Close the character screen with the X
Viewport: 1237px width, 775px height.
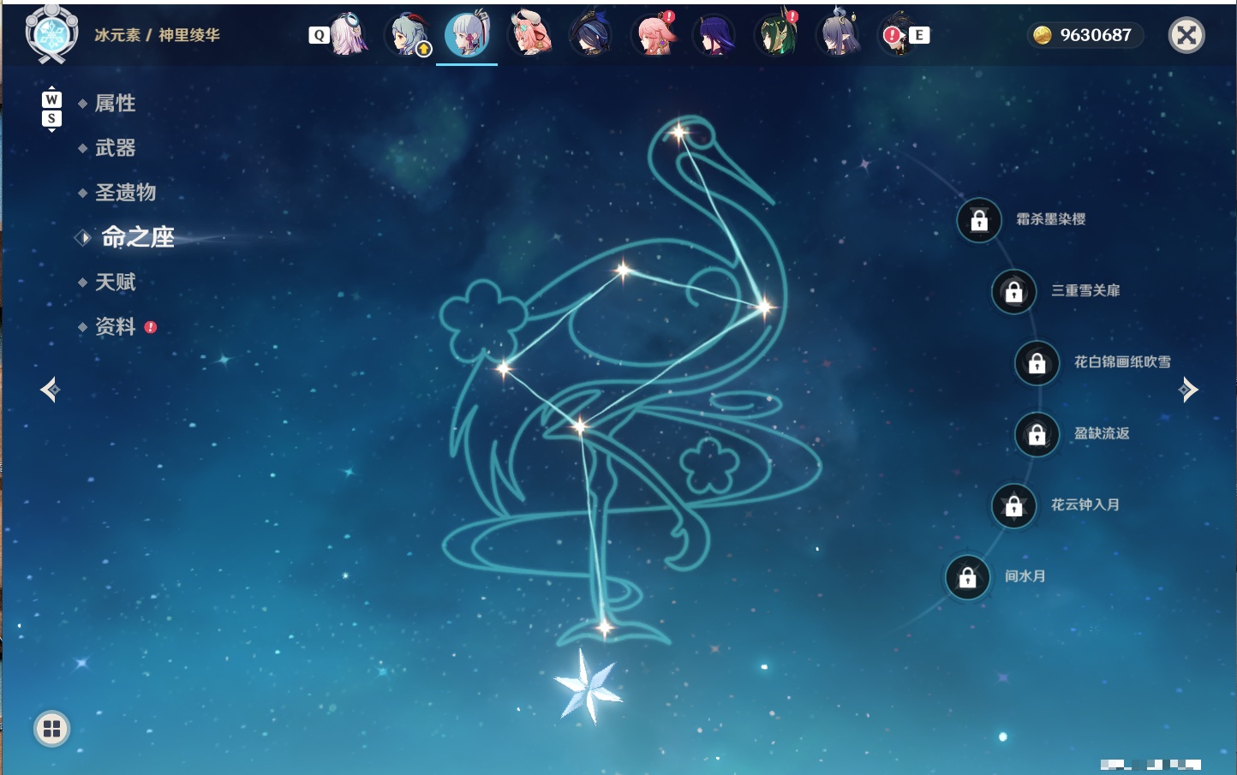(x=1186, y=35)
